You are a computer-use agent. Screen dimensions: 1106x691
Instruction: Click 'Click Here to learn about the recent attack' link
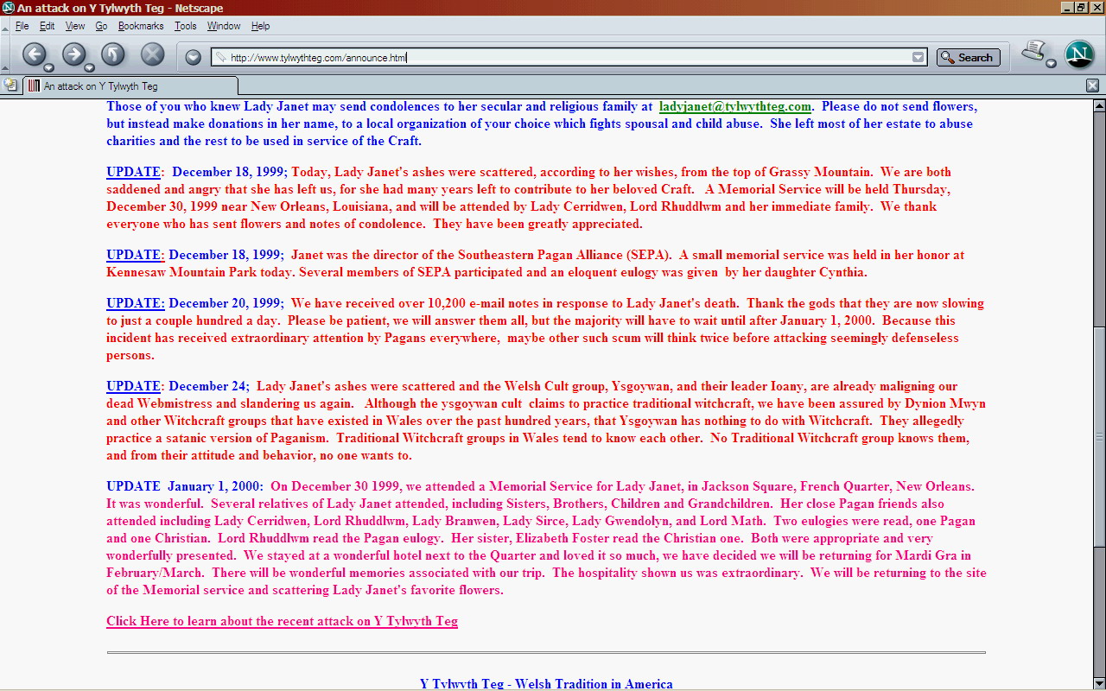coord(282,621)
